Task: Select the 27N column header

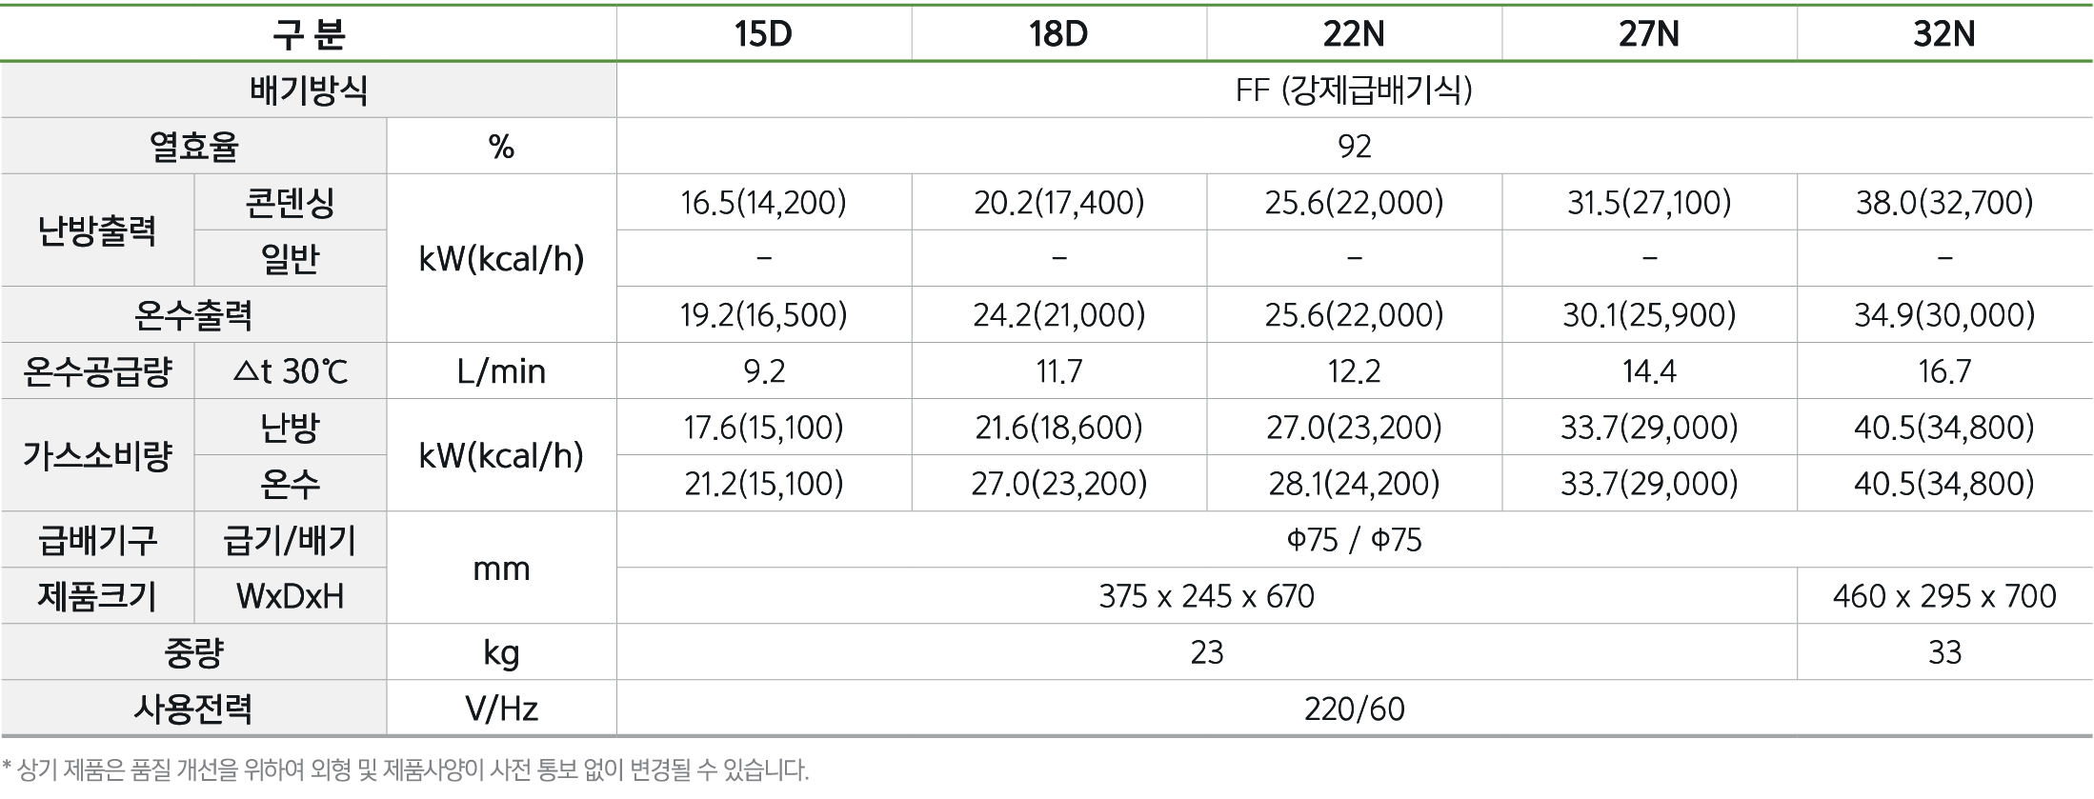Action: (x=1649, y=34)
